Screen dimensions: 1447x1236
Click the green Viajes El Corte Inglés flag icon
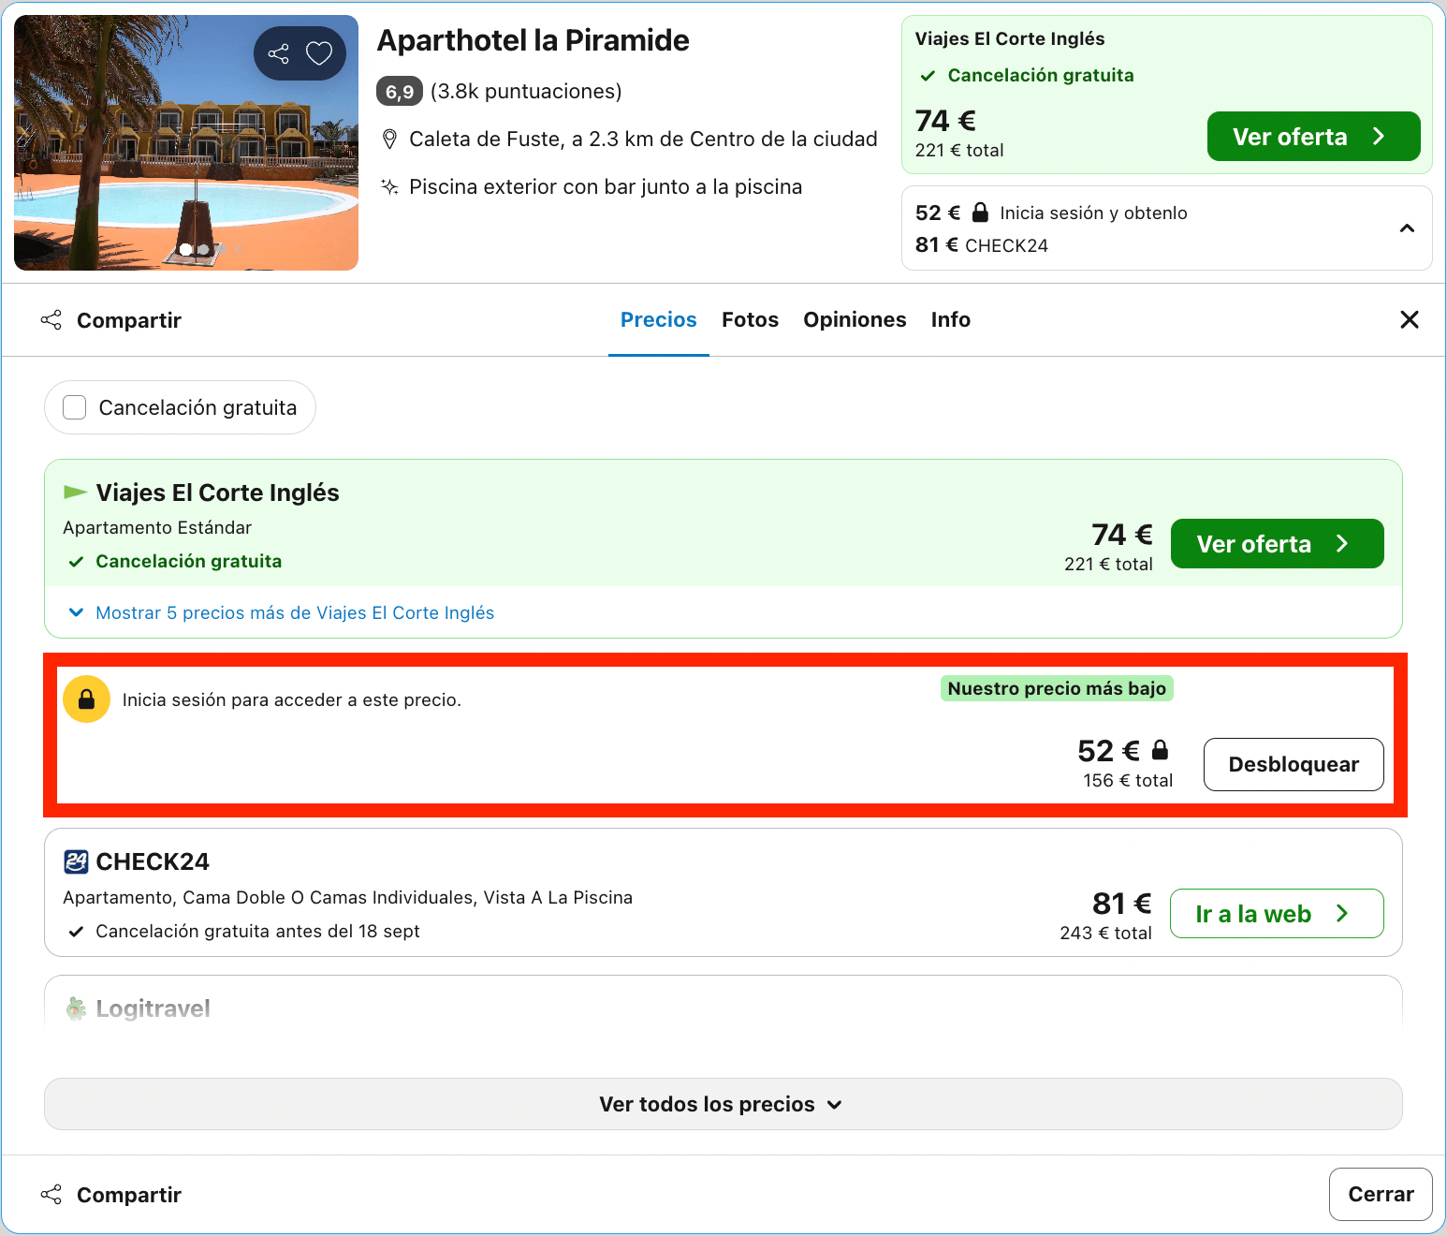tap(75, 492)
